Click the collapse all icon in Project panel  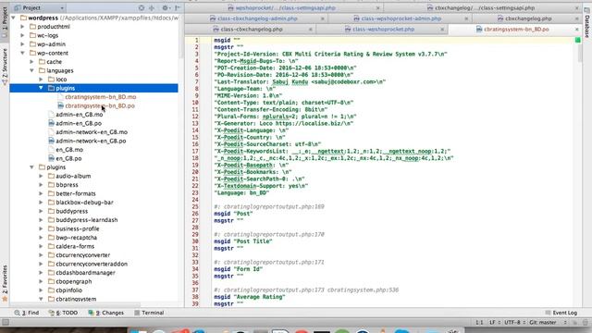(152, 7)
